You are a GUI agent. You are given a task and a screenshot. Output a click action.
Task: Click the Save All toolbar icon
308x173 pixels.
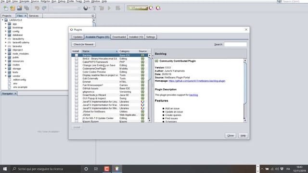pos(27,8)
